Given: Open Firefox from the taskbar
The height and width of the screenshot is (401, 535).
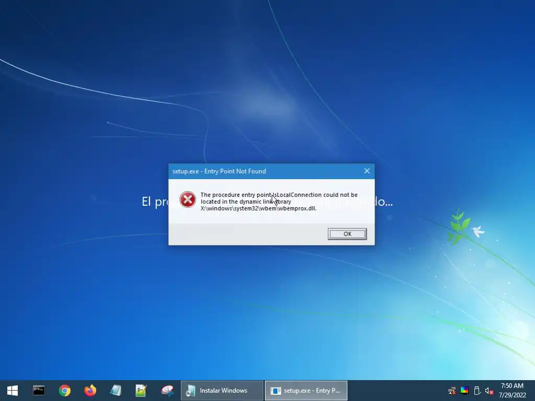Looking at the screenshot, I should (90, 391).
